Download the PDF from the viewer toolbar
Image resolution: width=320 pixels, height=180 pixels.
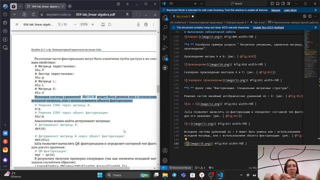138,24
